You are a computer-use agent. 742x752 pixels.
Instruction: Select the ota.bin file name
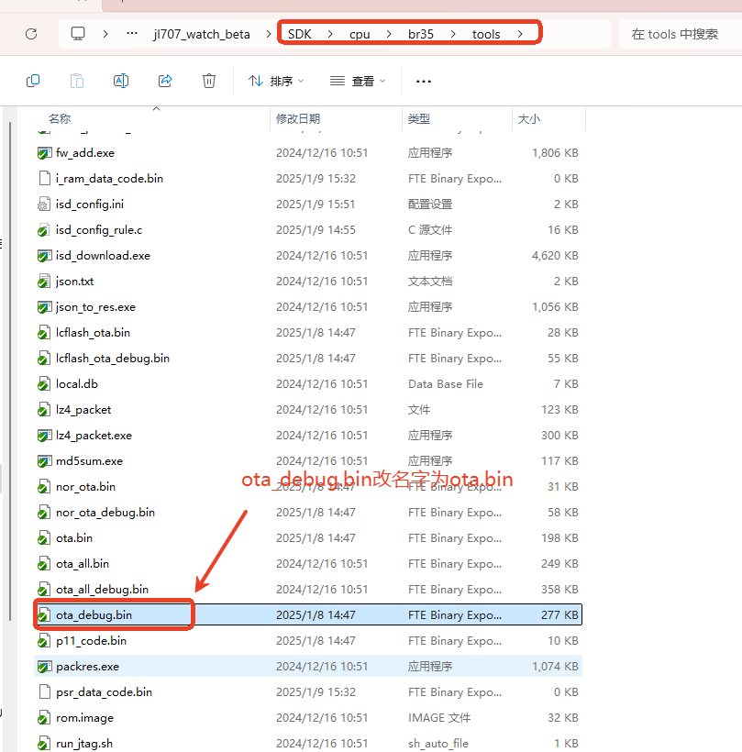[74, 538]
